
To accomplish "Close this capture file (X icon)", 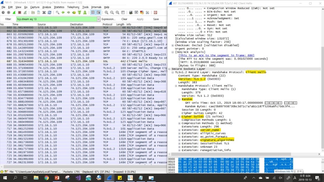I will 44,12.
